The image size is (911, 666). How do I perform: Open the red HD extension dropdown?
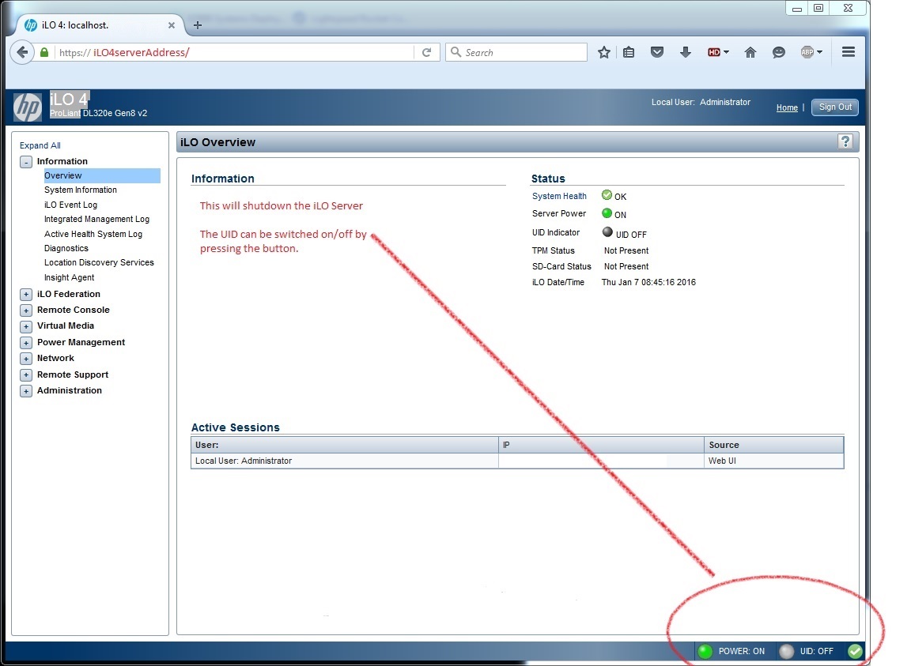(x=718, y=52)
